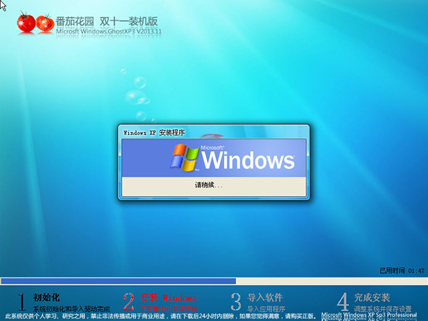Screen dimensions: 428x321
Task: Click the red '正在最小化系统安装' status text
Action: pos(169,309)
